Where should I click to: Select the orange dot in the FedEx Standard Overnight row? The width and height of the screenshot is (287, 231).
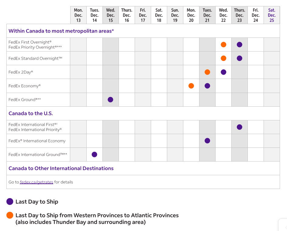pyautogui.click(x=223, y=58)
